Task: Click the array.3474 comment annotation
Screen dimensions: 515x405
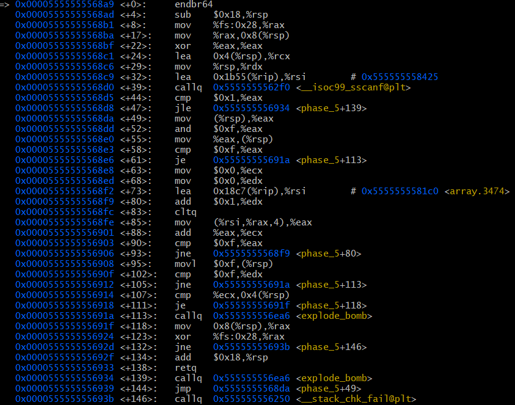Action: (477, 191)
